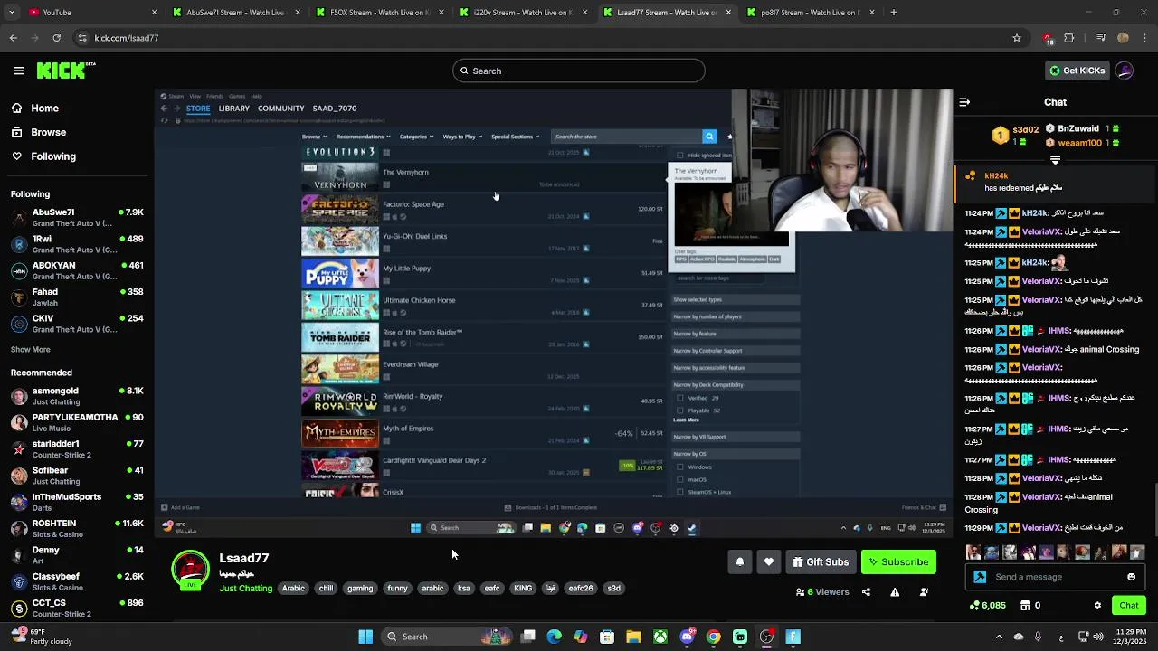Screen dimensions: 1158x651
Task: Open OBS Studio from taskbar
Action: coord(766,637)
